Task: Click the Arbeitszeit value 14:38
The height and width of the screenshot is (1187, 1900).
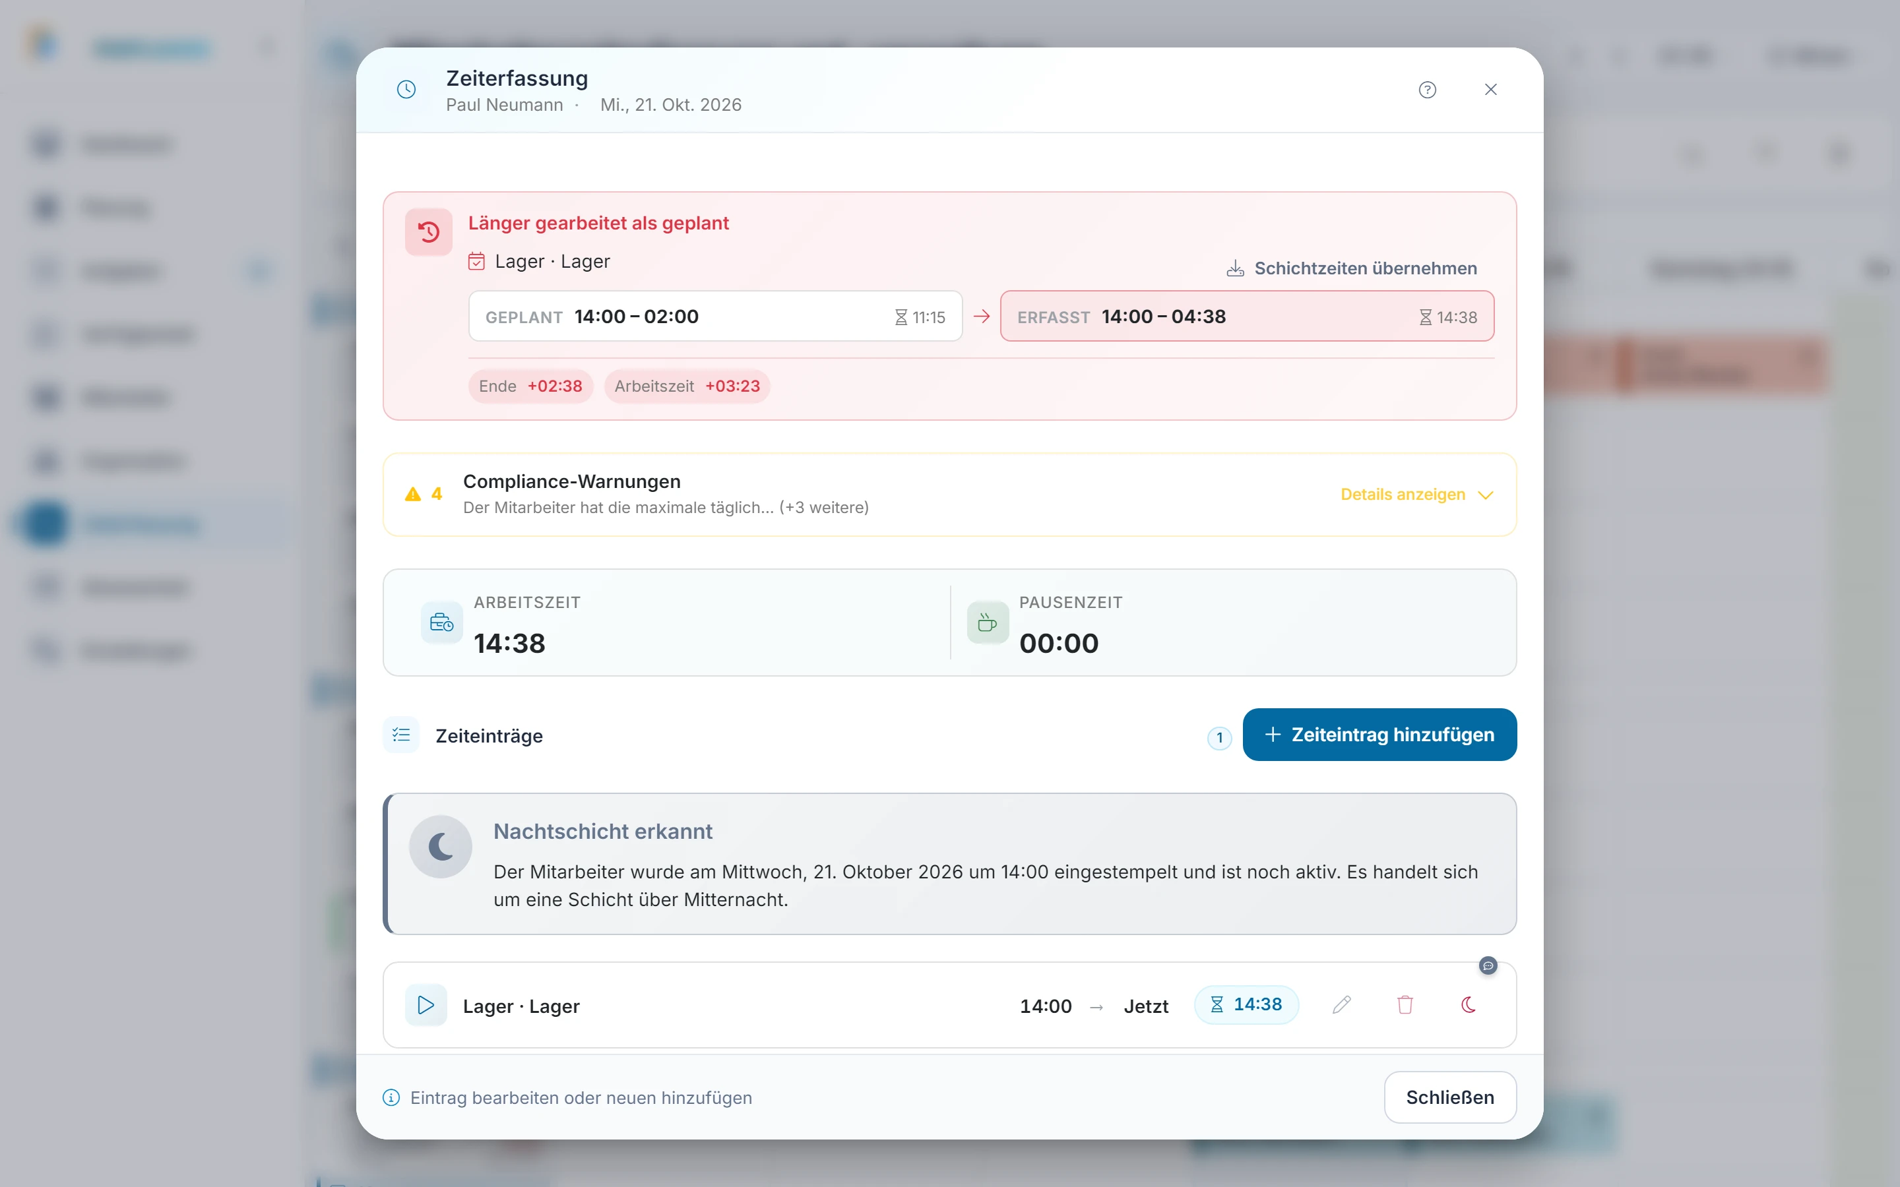Action: click(509, 644)
